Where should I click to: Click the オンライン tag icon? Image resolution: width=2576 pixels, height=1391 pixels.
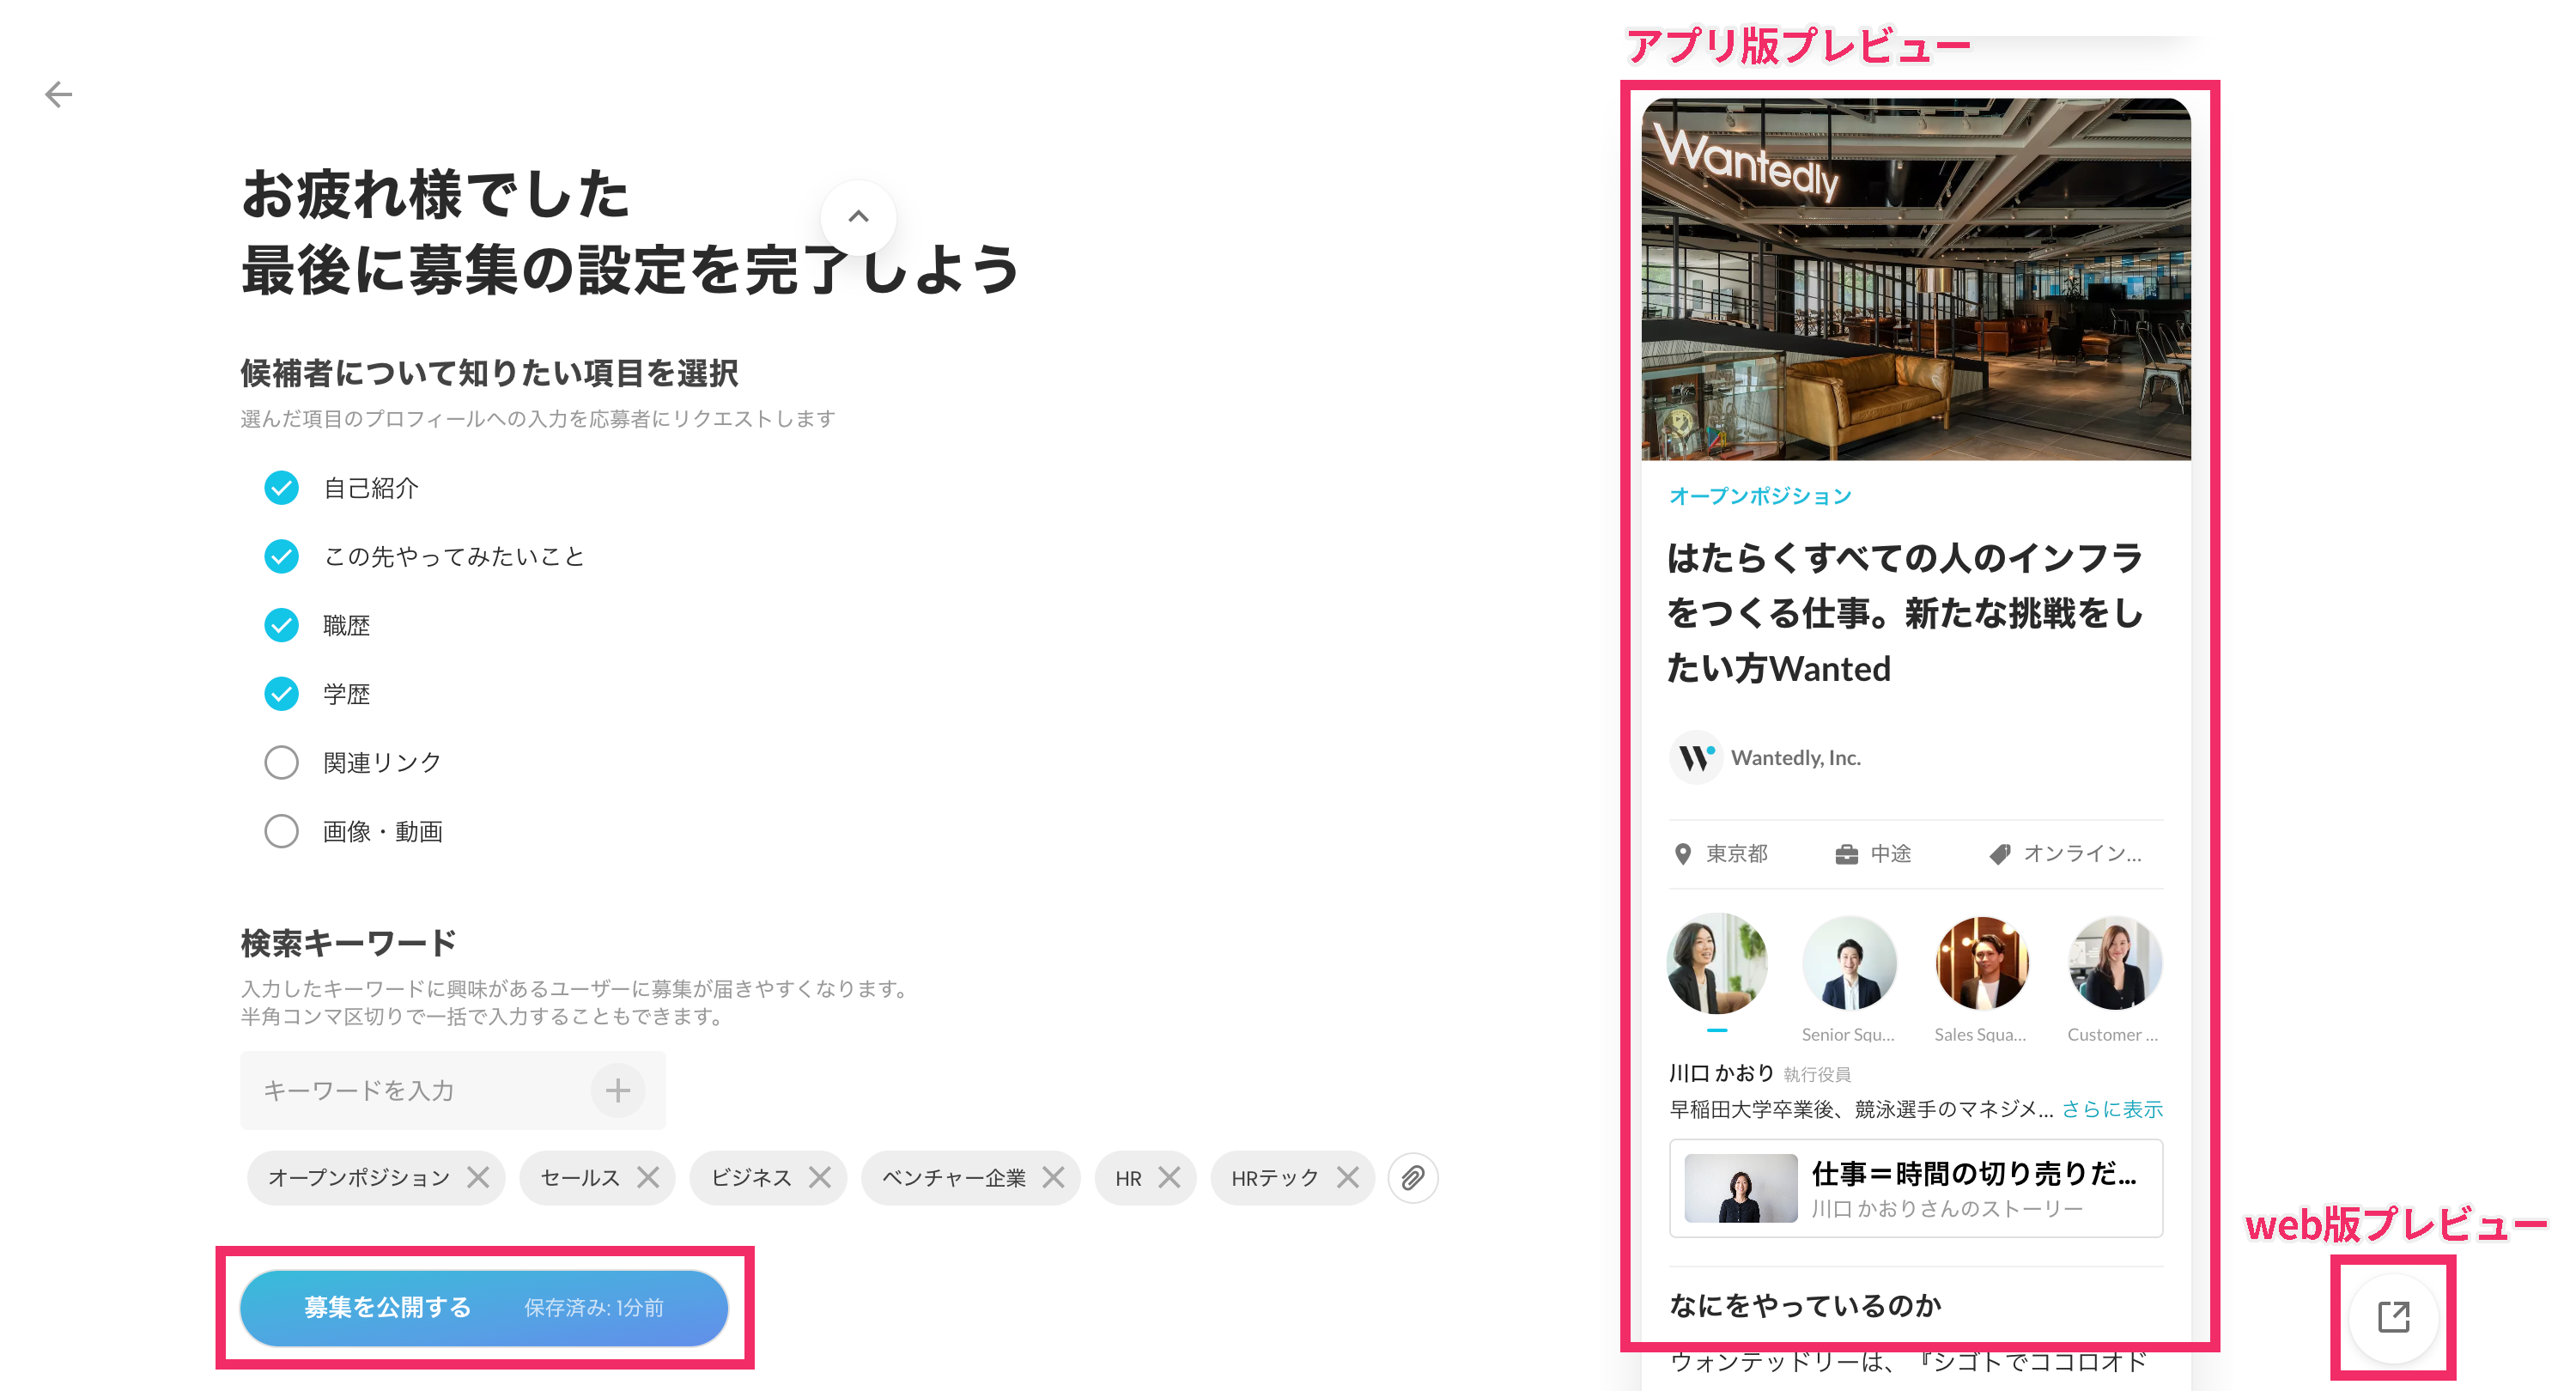pos(1999,853)
